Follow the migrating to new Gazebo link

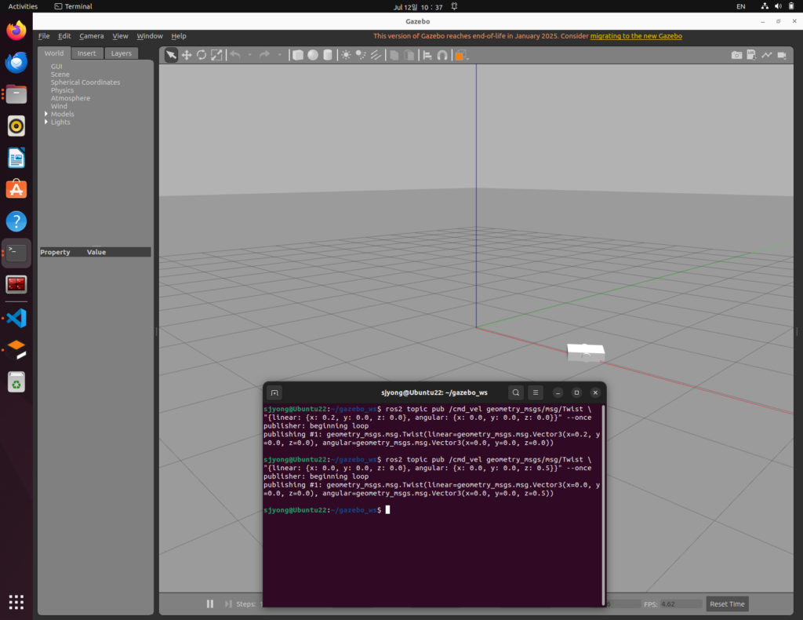click(636, 36)
